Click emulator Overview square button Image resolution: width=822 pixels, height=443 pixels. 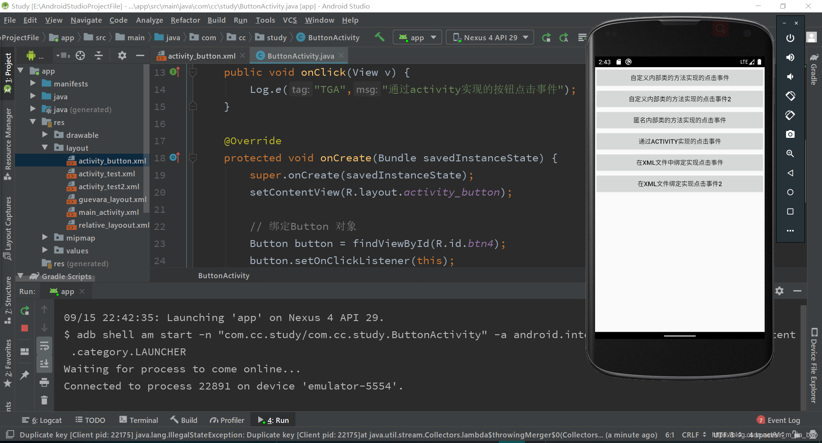[x=790, y=211]
